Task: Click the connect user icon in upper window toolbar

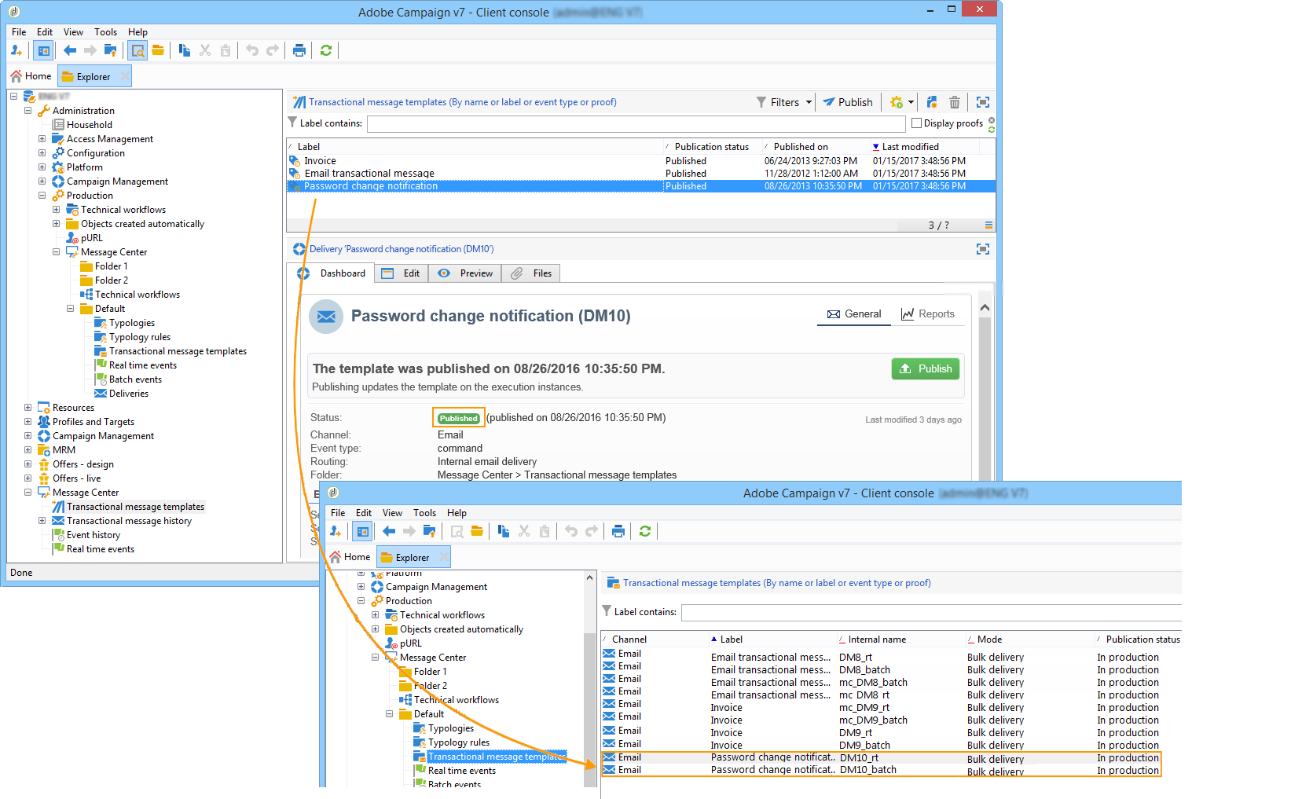Action: pyautogui.click(x=17, y=50)
